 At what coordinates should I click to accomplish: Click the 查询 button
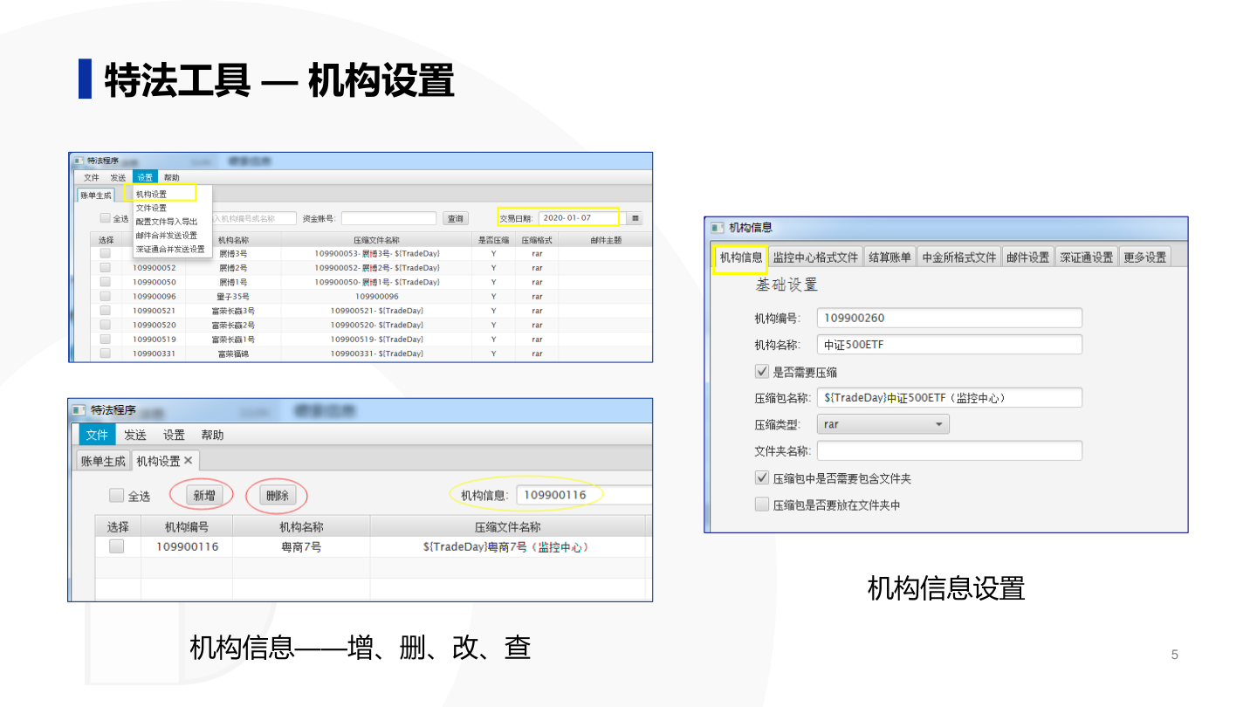(x=456, y=218)
